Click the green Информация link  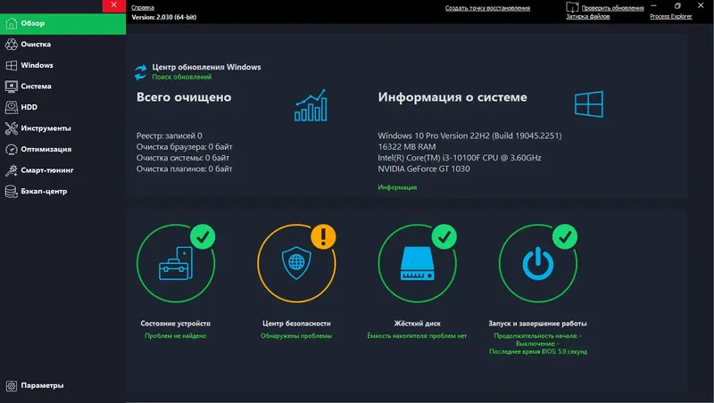pyautogui.click(x=397, y=187)
